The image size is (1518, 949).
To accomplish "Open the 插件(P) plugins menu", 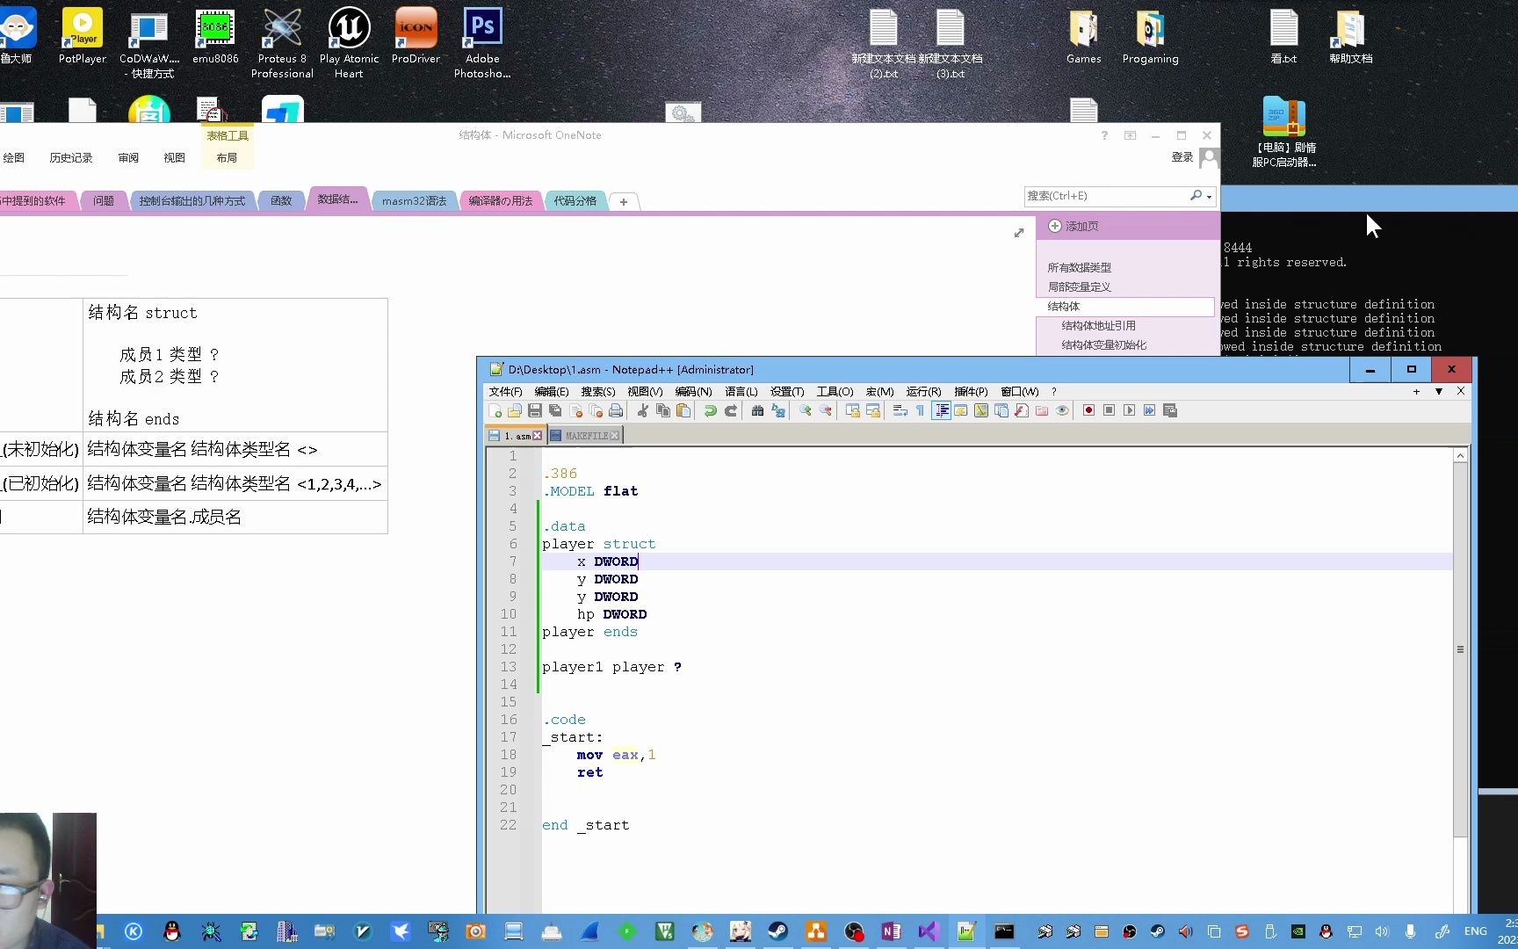I will point(972,391).
